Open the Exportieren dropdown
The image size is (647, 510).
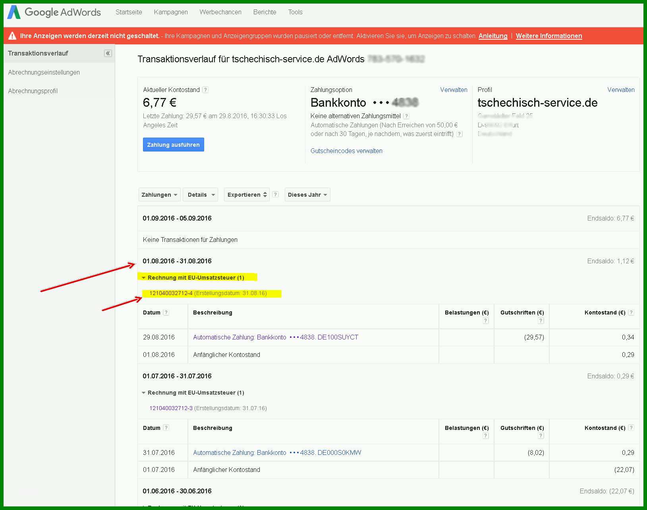247,195
